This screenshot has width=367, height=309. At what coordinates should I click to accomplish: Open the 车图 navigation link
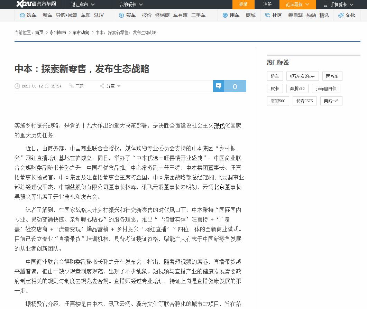pyautogui.click(x=86, y=15)
